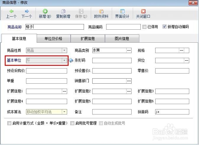This screenshot has width=199, height=145.
Task: Enable 启用计重方式 checkbox
Action: (9, 123)
